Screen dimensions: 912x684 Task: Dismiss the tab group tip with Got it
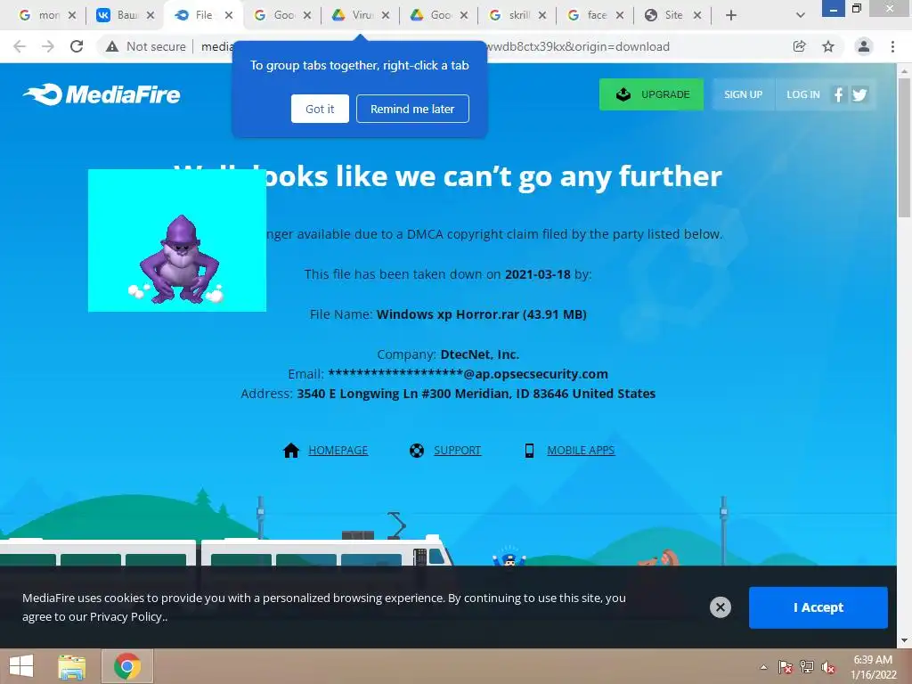[320, 109]
